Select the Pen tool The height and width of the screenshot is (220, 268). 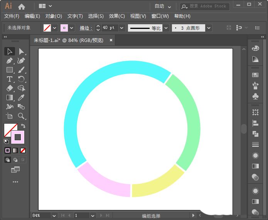pos(10,61)
